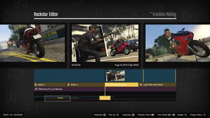Click the Aug-10-2015-Clip-0002 clip name

click(127, 65)
